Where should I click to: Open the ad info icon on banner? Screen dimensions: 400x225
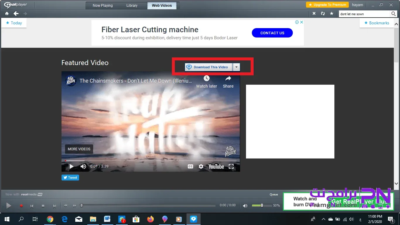(x=297, y=22)
